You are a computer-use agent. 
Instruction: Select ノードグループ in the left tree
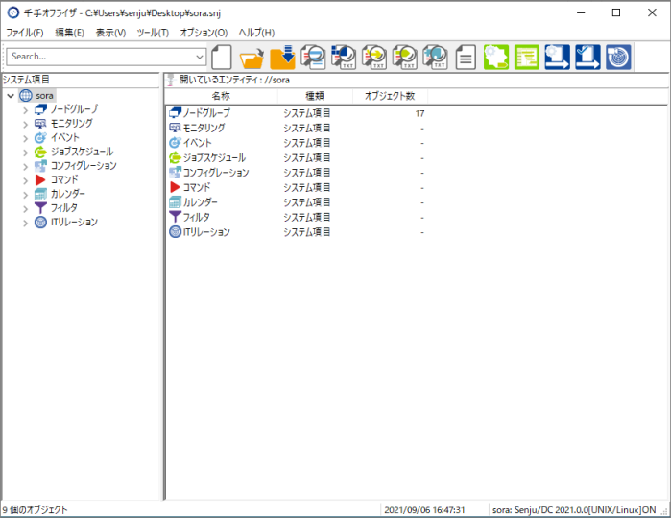(74, 109)
